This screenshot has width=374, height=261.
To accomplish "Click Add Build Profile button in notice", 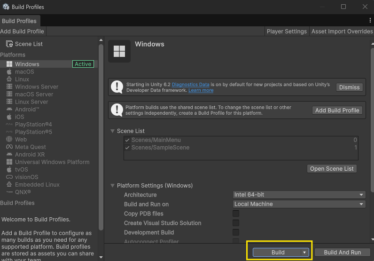I will coord(337,111).
